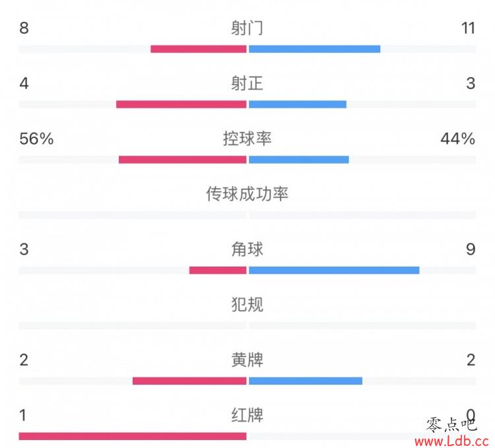Select the full pink red card bar

tap(133, 436)
